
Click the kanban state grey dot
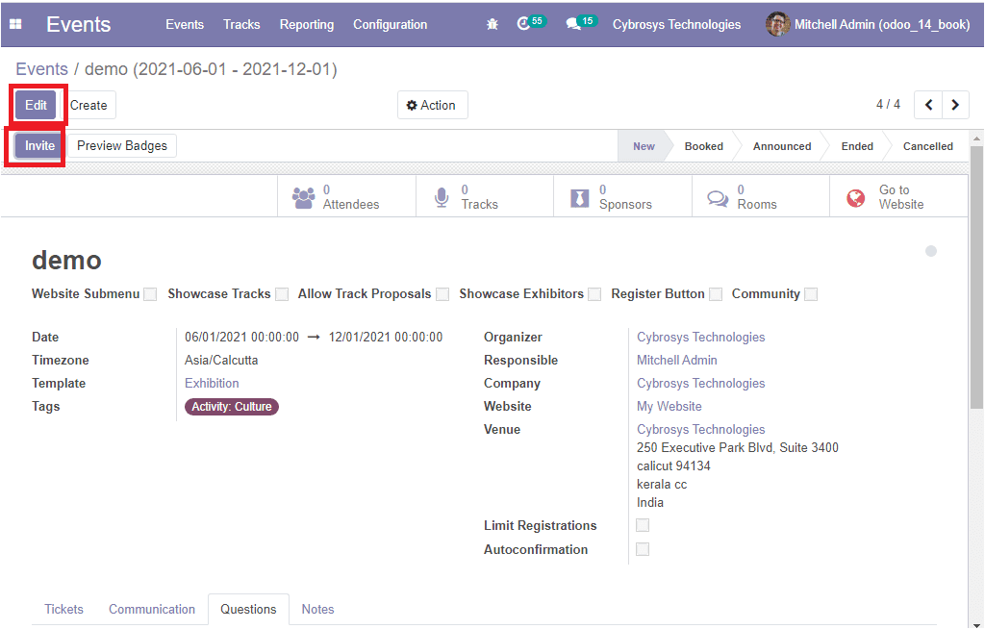(931, 251)
